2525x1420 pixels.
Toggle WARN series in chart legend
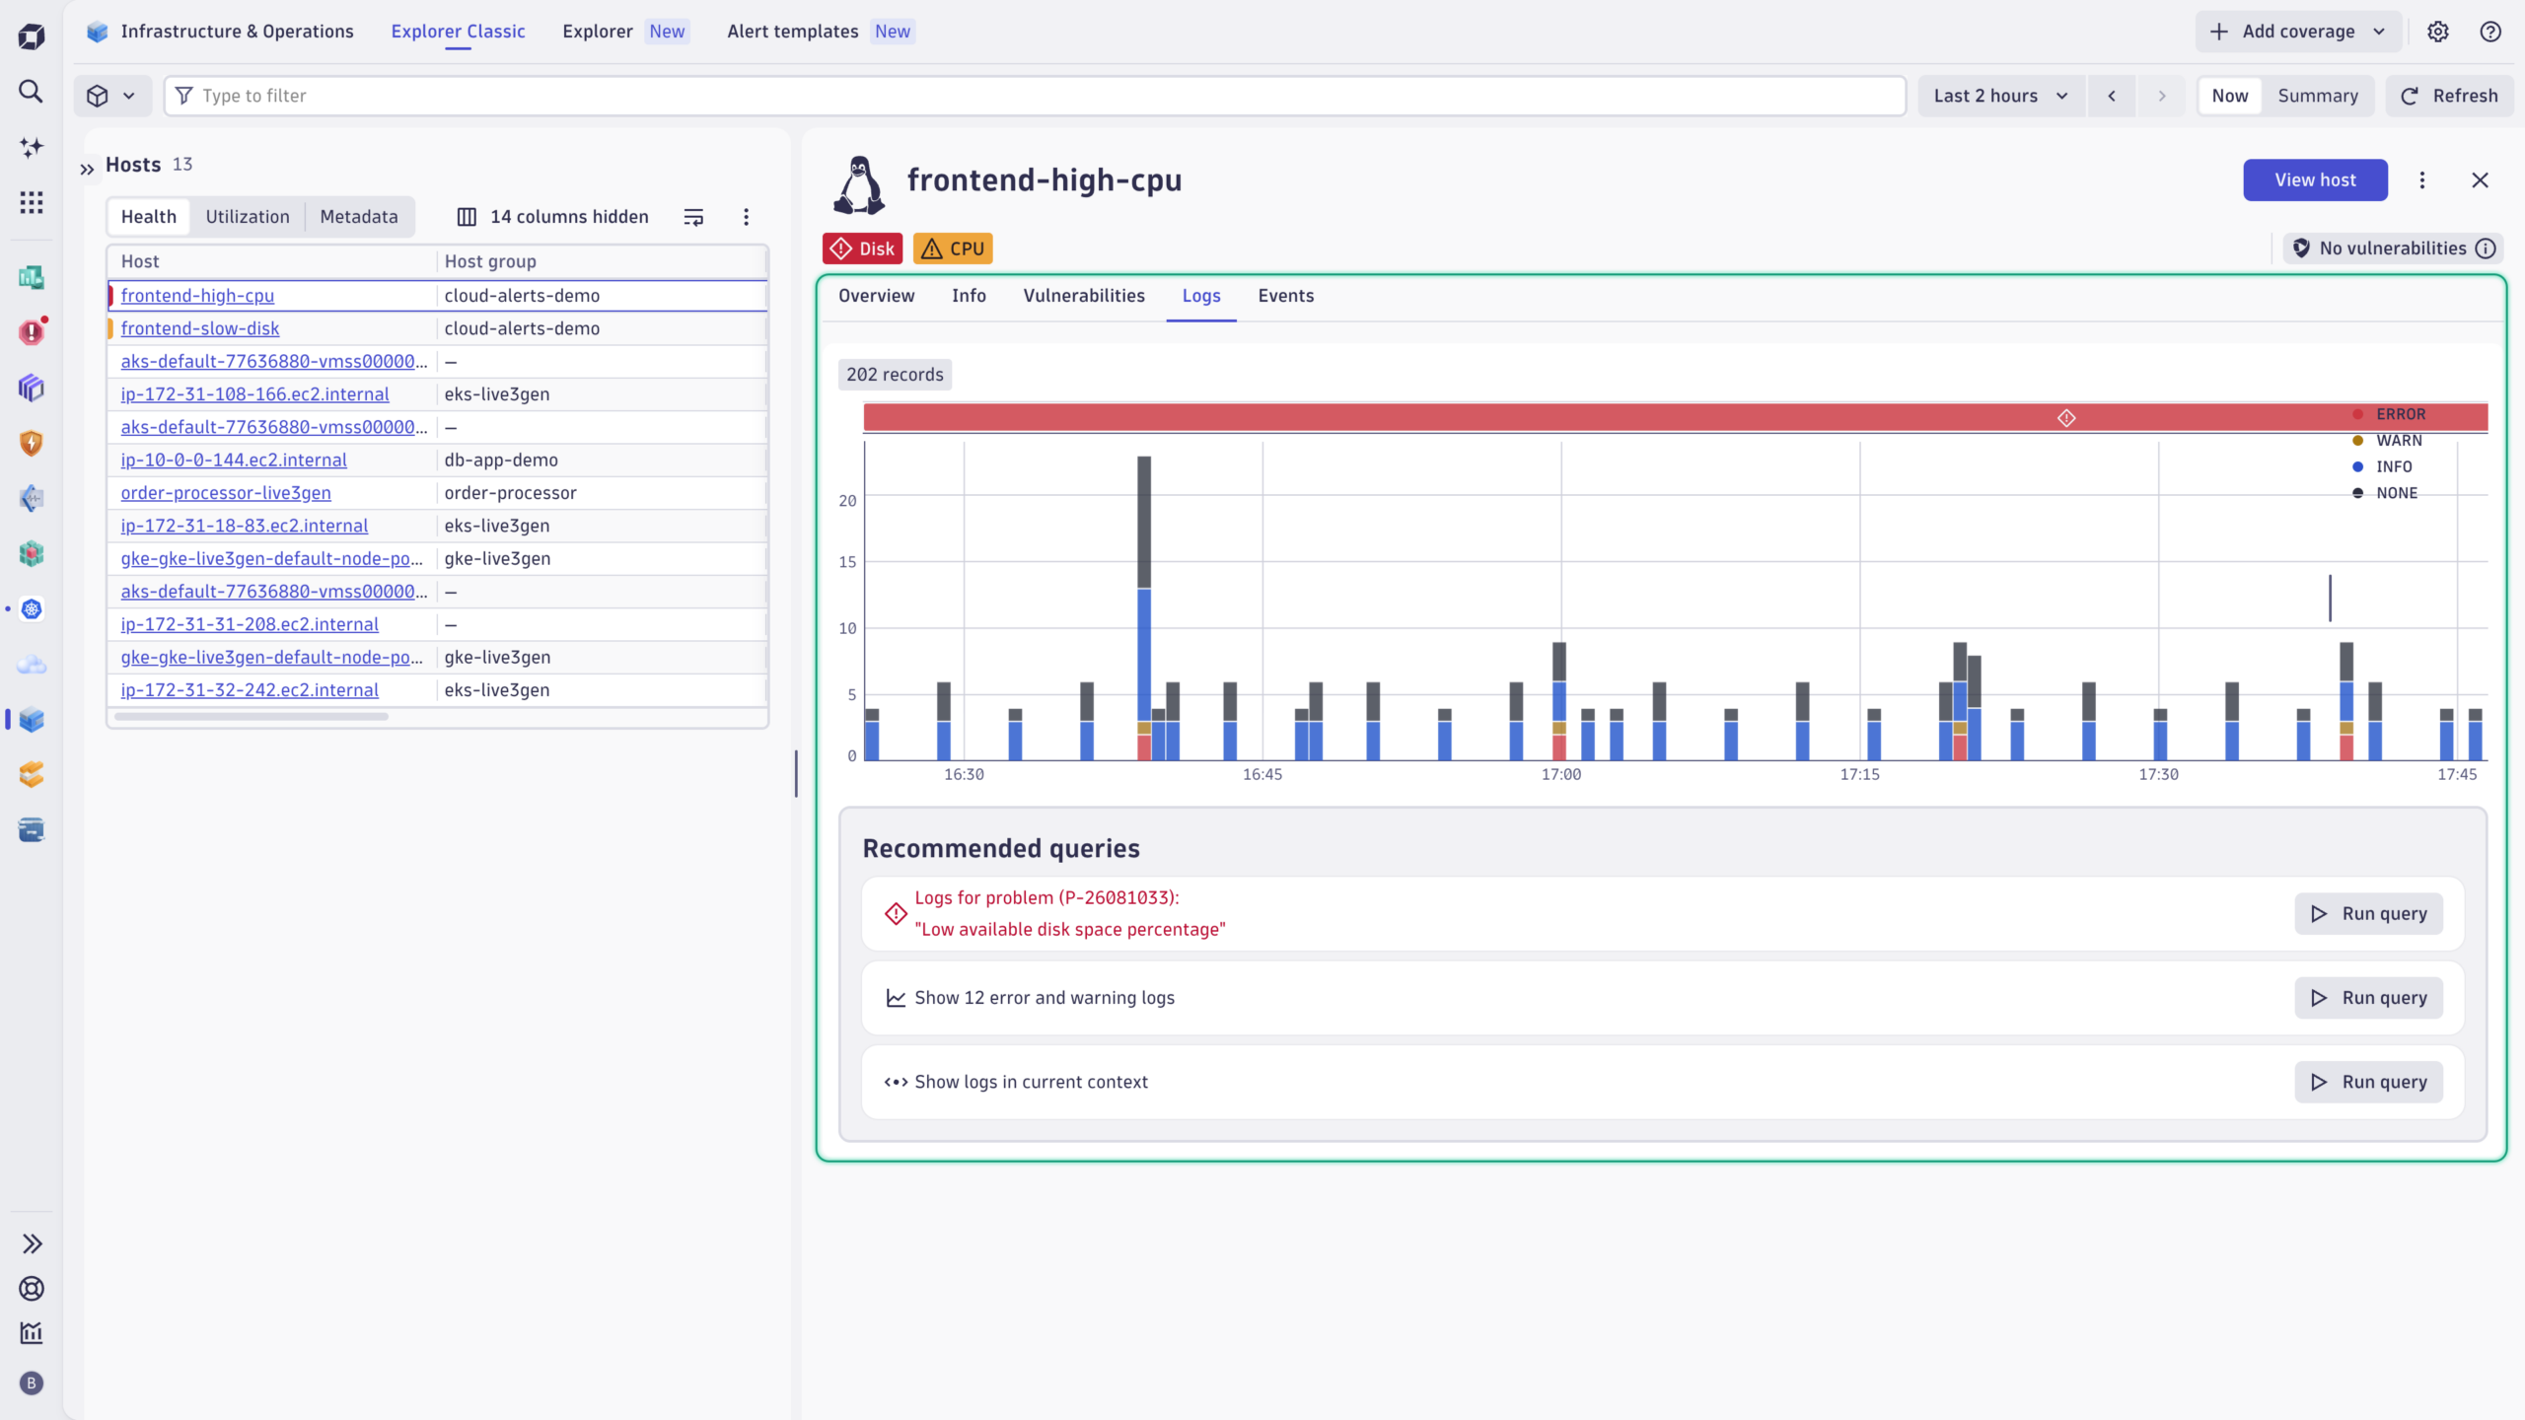point(2387,441)
